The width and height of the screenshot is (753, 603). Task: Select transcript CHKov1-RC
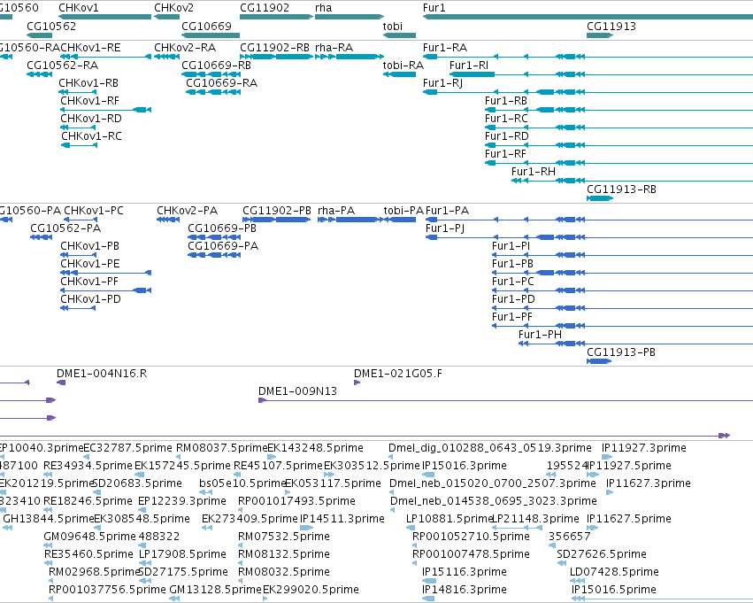coord(91,136)
